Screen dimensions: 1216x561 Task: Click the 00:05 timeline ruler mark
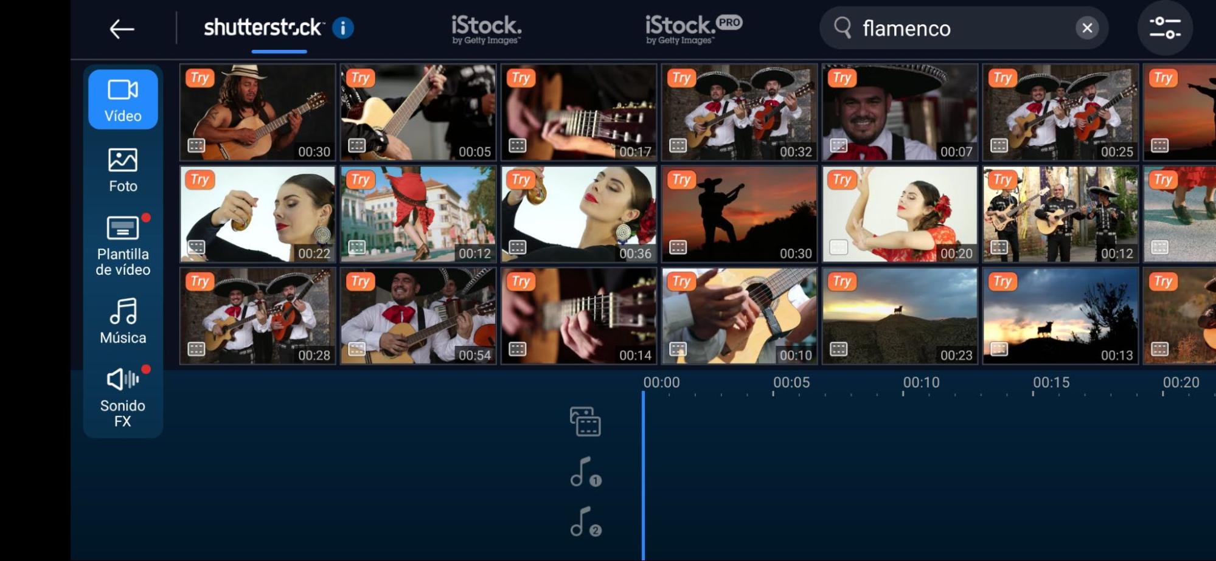coord(791,382)
